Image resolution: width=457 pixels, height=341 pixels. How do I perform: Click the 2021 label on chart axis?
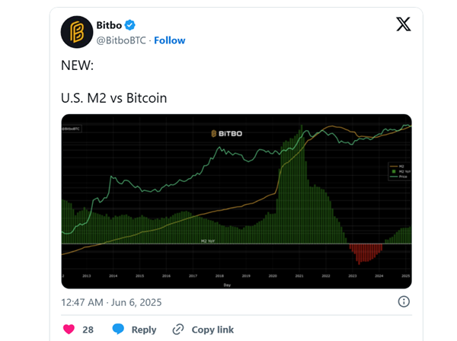pyautogui.click(x=299, y=276)
